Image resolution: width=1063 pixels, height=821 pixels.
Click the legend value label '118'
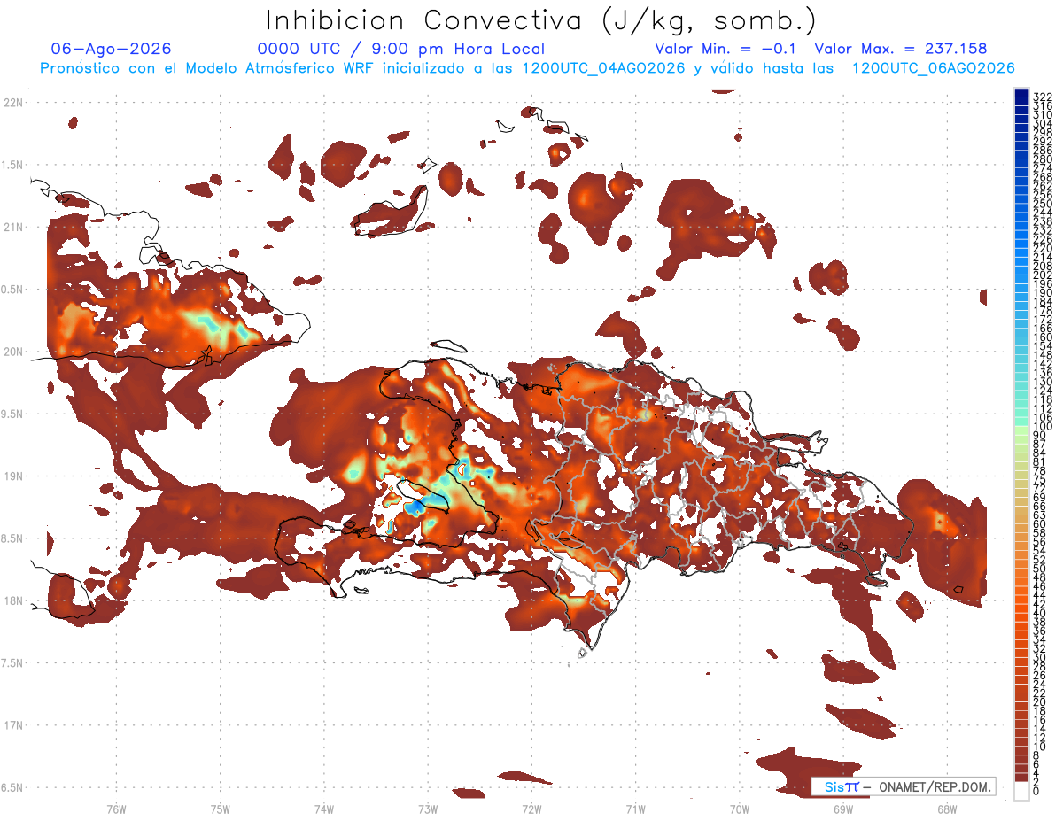[x=1043, y=399]
